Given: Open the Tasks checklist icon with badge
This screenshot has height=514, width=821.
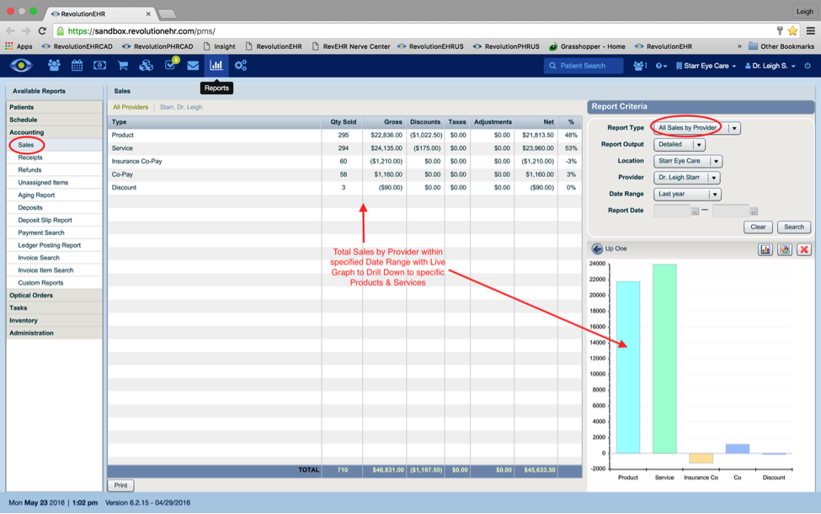Looking at the screenshot, I should [170, 64].
